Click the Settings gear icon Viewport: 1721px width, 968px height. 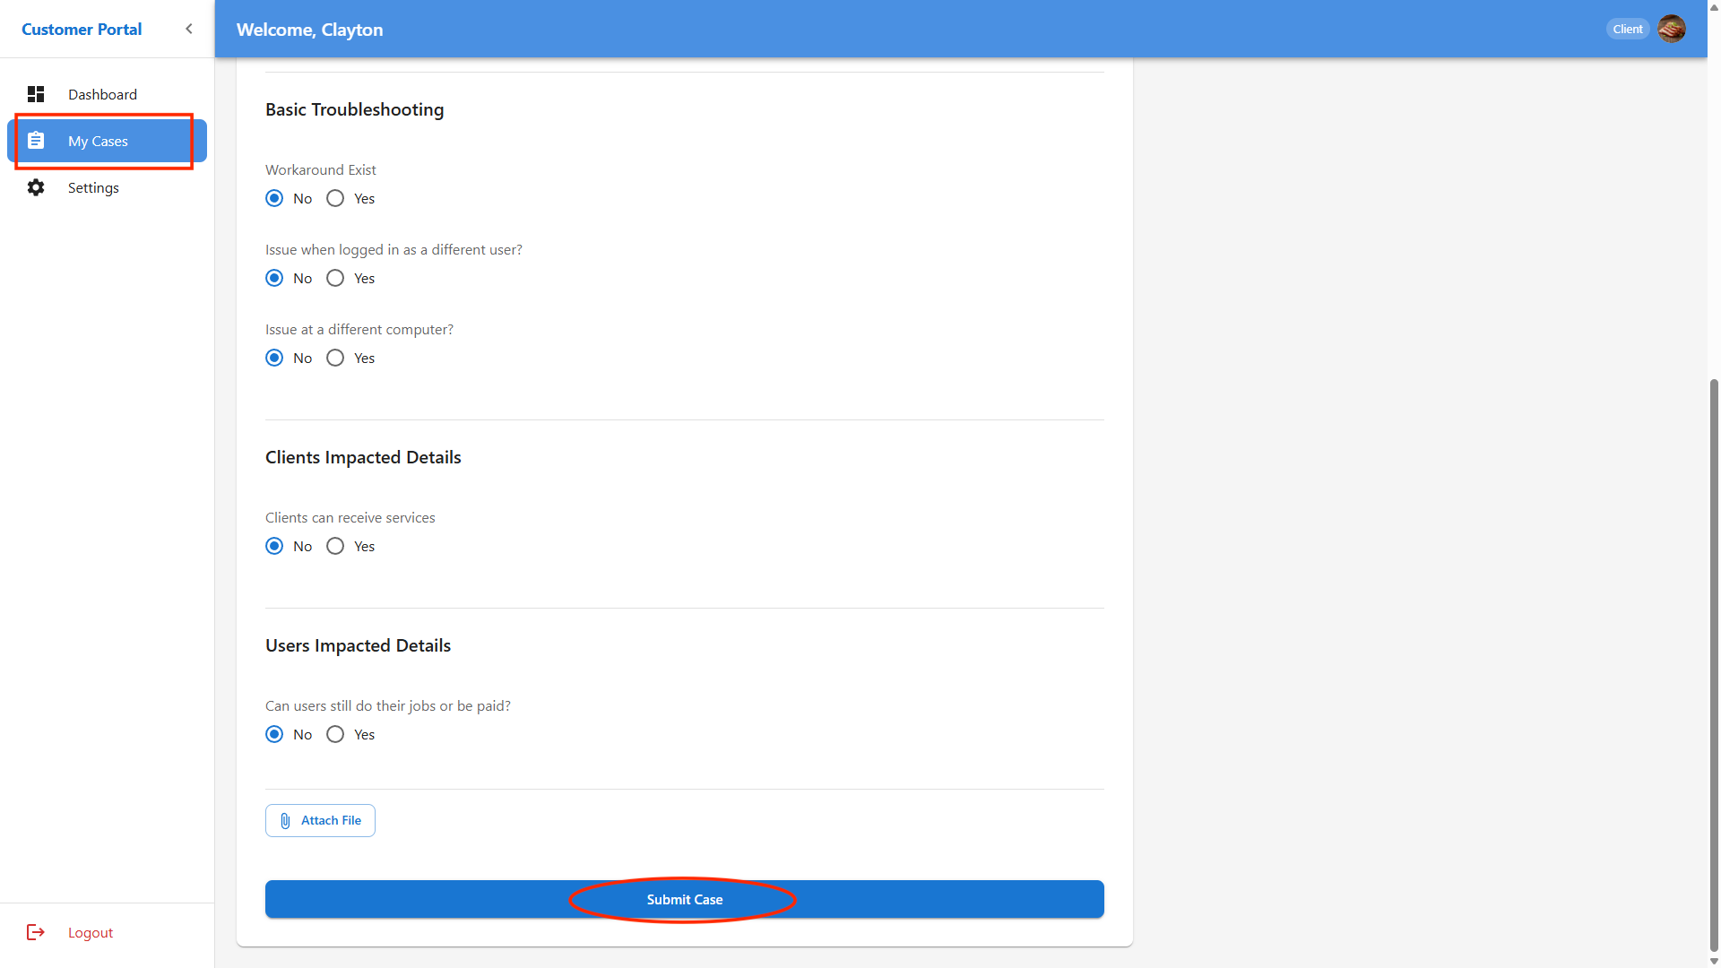[x=36, y=187]
